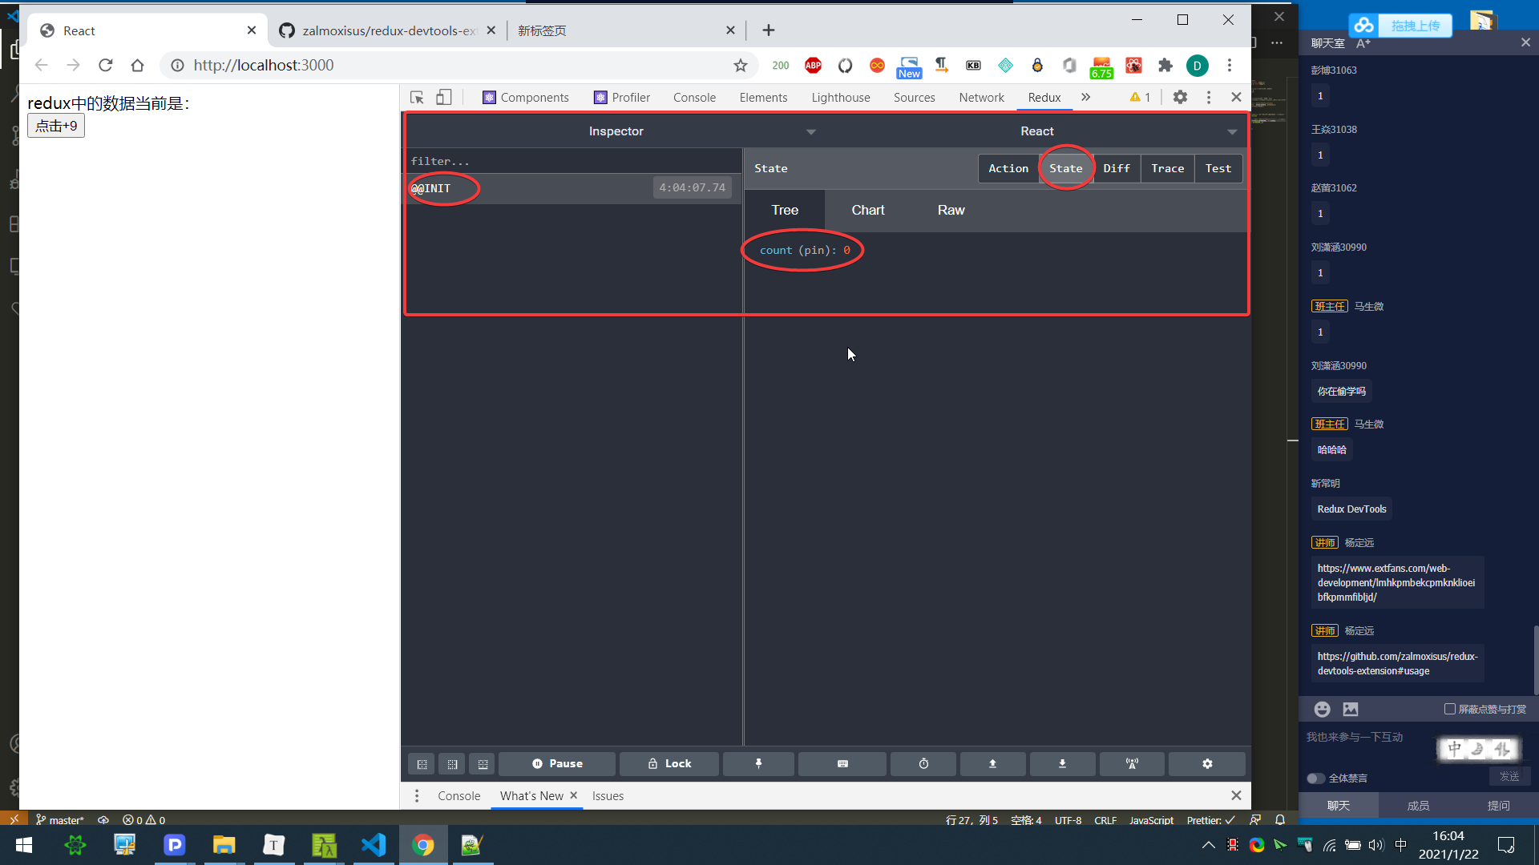Click the Export download icon
The image size is (1539, 865).
1062,763
